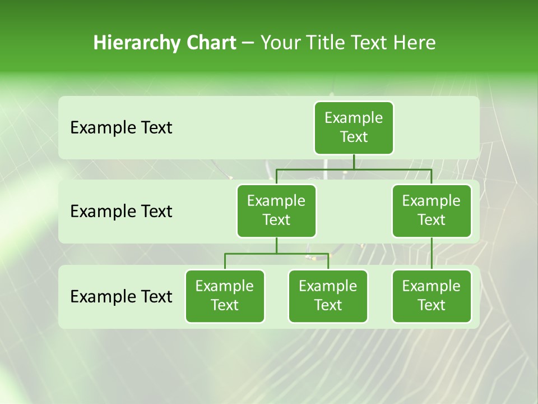The width and height of the screenshot is (538, 404).
Task: Select the second-level right green box
Action: tap(432, 211)
